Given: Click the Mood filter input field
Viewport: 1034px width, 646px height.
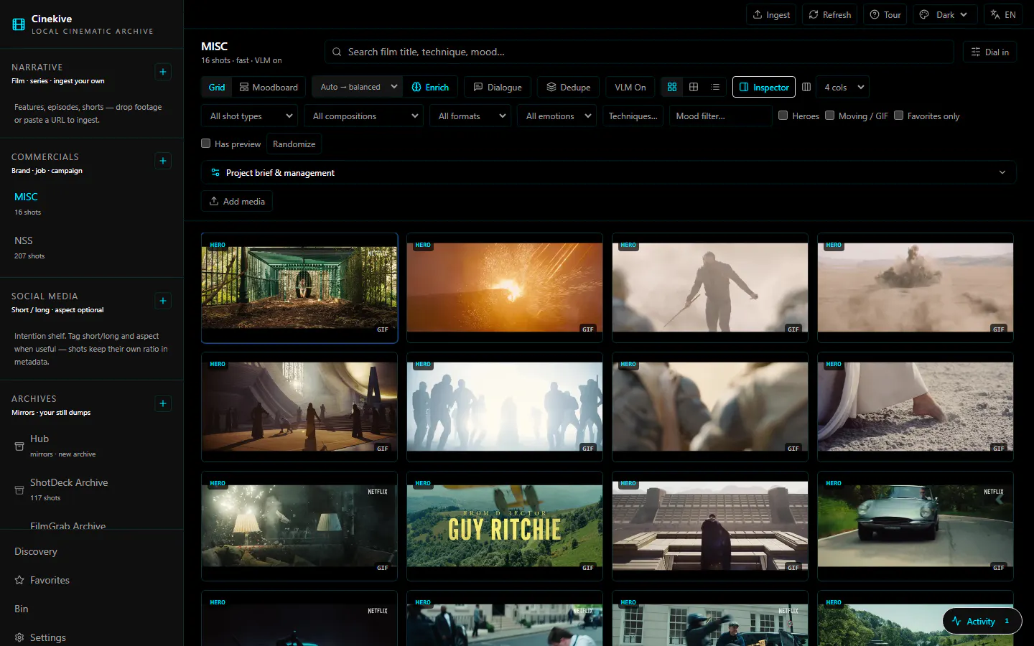Looking at the screenshot, I should tap(720, 116).
